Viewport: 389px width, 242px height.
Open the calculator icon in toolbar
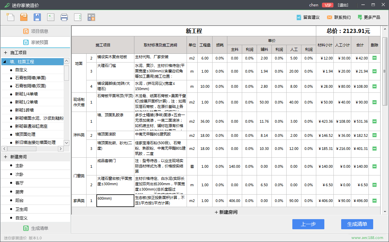91,17
